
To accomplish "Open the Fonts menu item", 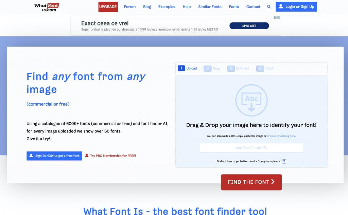I will coord(234,7).
